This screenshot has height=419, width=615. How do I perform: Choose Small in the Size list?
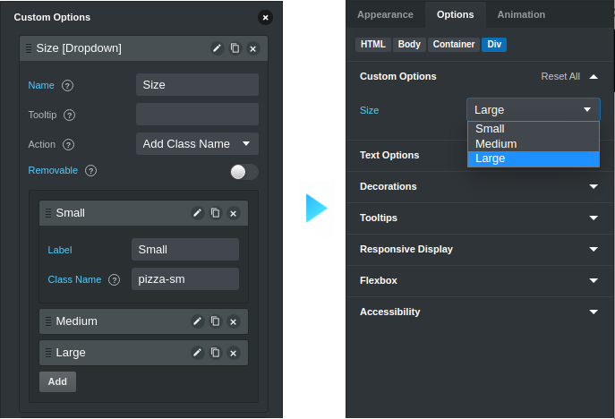[x=533, y=129]
